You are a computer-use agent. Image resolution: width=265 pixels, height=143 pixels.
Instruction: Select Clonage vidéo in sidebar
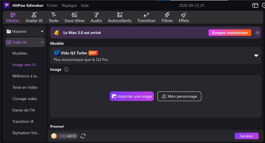point(25,99)
